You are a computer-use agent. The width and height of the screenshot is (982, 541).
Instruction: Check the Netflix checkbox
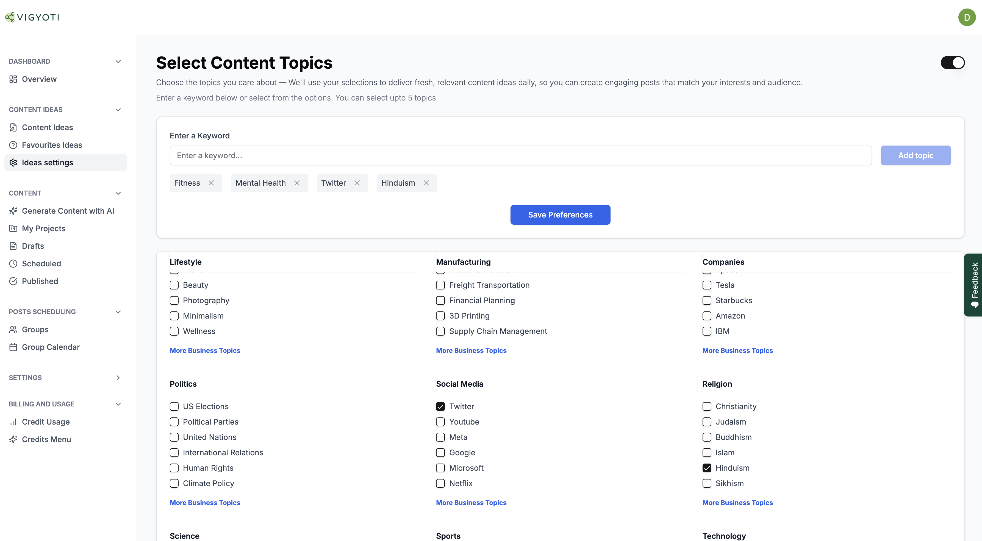pos(440,483)
